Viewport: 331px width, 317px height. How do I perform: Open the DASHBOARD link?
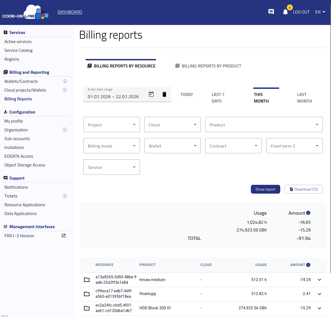[70, 12]
